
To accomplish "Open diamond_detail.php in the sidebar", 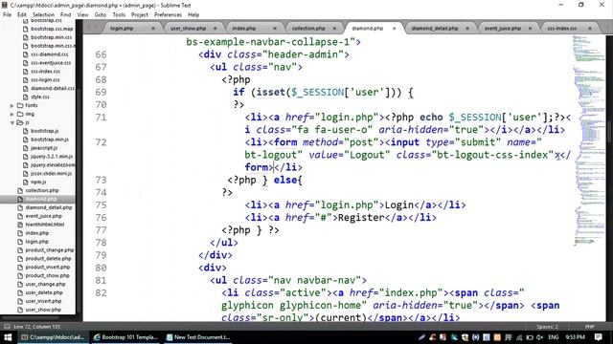I will pos(49,207).
